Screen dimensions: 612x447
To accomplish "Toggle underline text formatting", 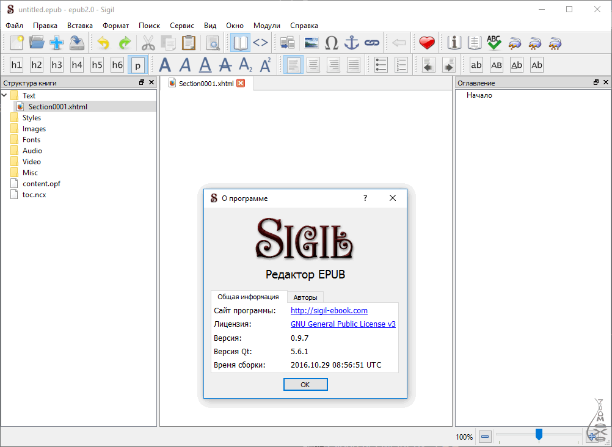I will tap(205, 65).
